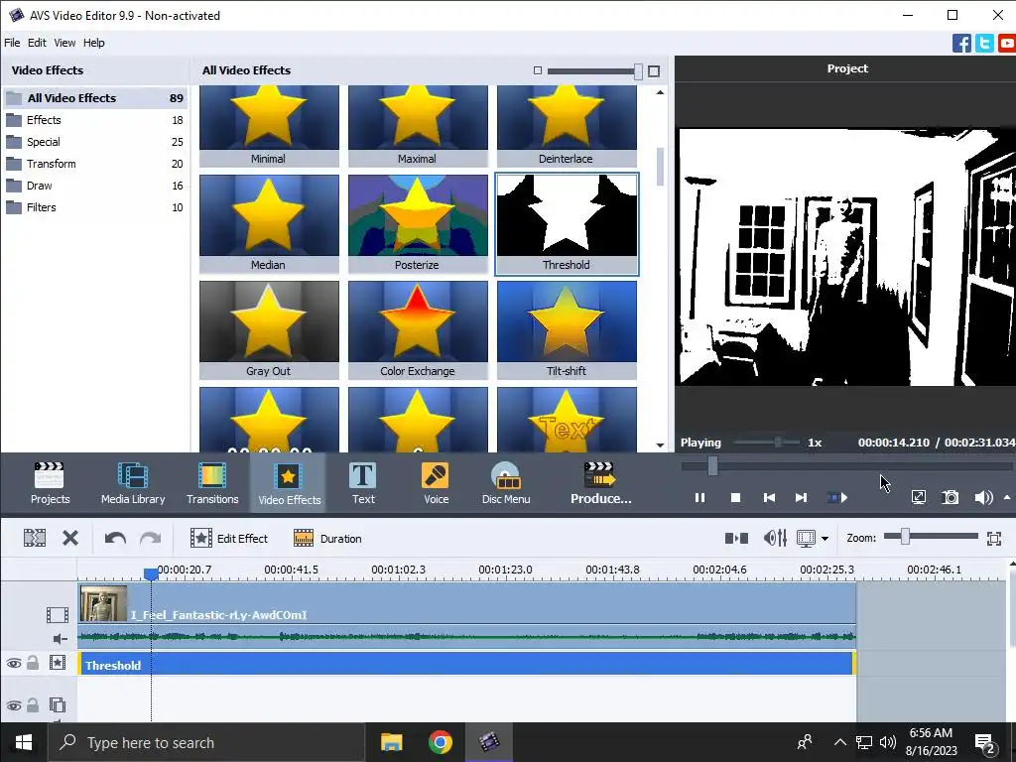This screenshot has height=762, width=1016.
Task: Select the Posterize effect thumbnail
Action: [418, 223]
